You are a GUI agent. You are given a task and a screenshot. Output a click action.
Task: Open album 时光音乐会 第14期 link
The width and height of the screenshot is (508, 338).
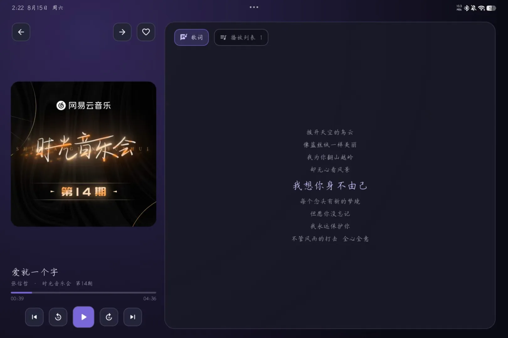coord(67,284)
